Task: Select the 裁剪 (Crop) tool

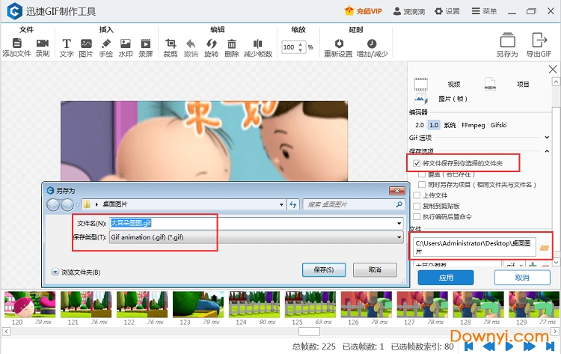Action: [x=171, y=44]
